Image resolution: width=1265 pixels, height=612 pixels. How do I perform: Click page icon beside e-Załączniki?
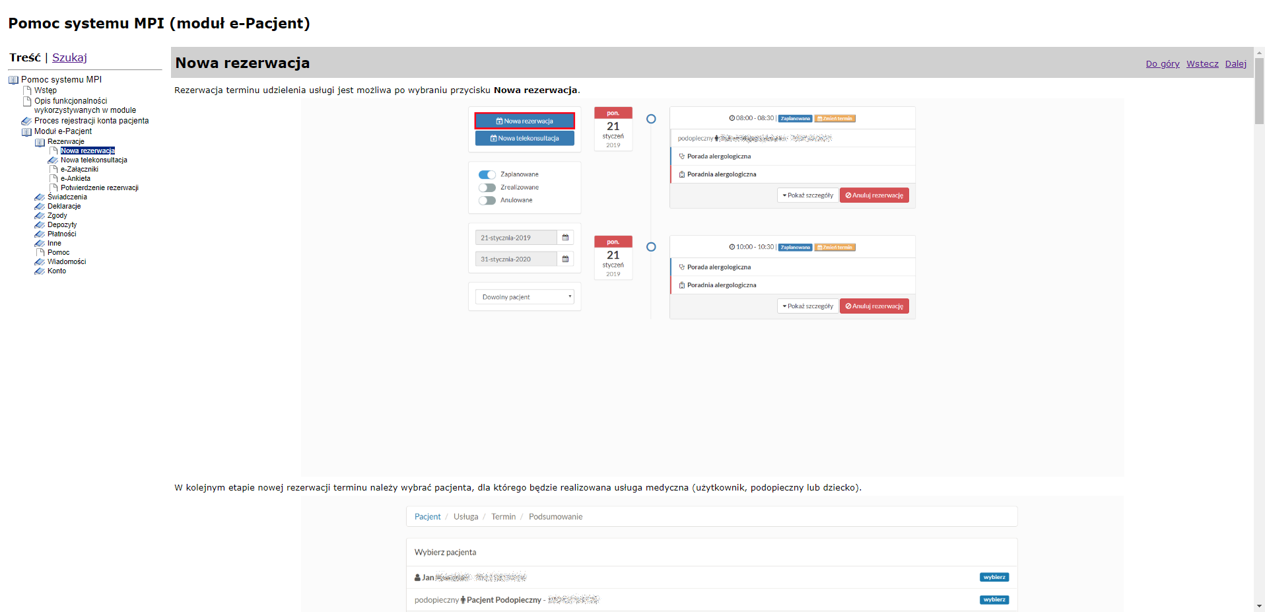53,170
